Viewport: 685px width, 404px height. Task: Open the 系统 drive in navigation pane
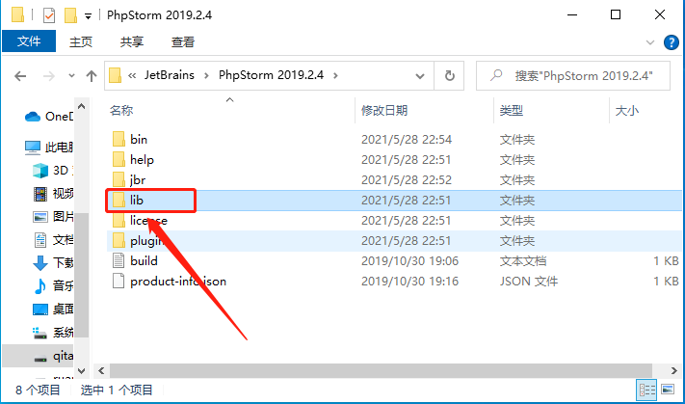(53, 333)
